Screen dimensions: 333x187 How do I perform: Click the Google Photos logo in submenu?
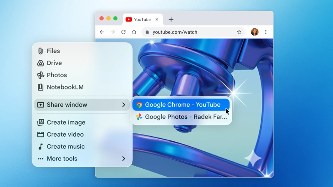pos(139,117)
